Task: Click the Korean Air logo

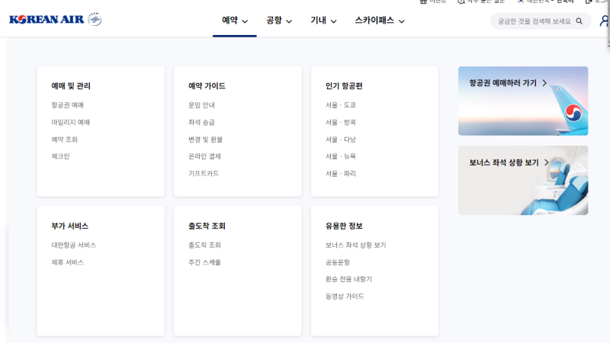Action: point(47,19)
